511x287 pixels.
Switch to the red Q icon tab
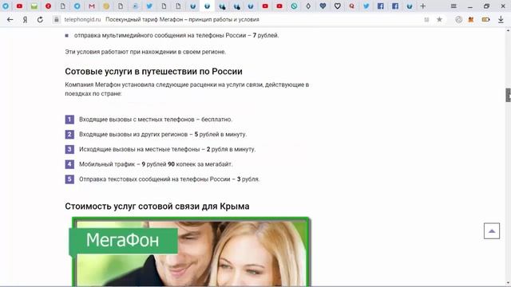click(x=351, y=6)
